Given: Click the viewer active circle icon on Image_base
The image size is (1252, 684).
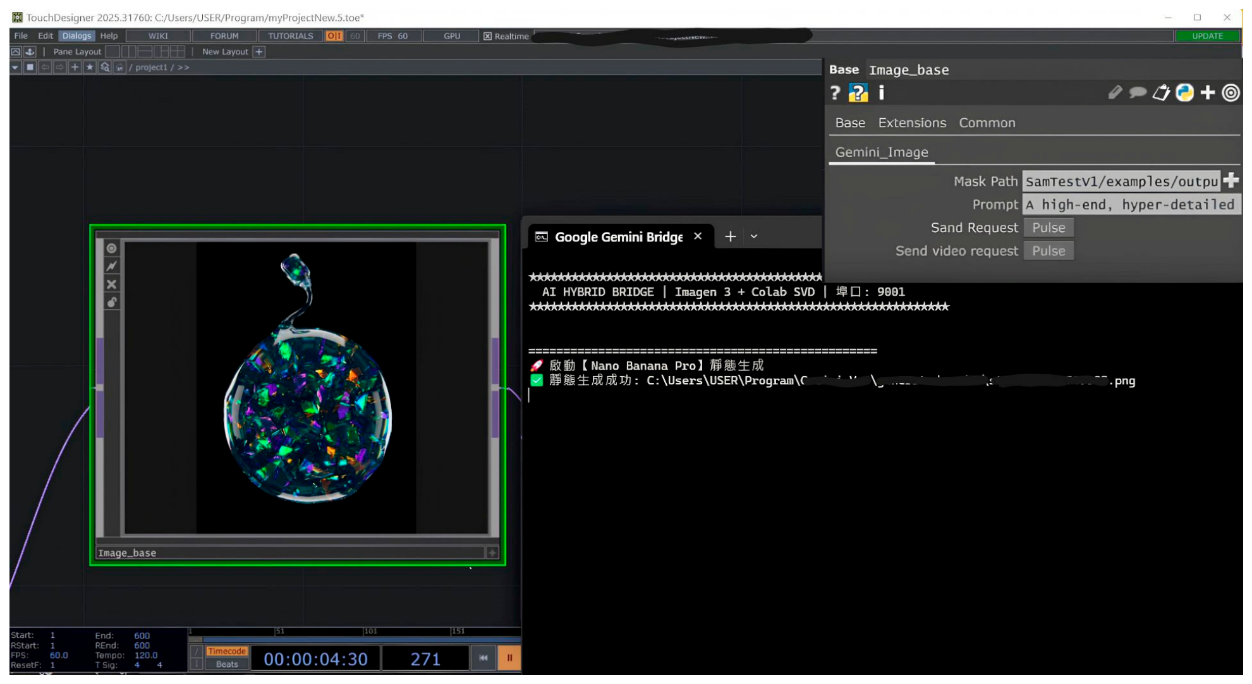Looking at the screenshot, I should [x=112, y=248].
